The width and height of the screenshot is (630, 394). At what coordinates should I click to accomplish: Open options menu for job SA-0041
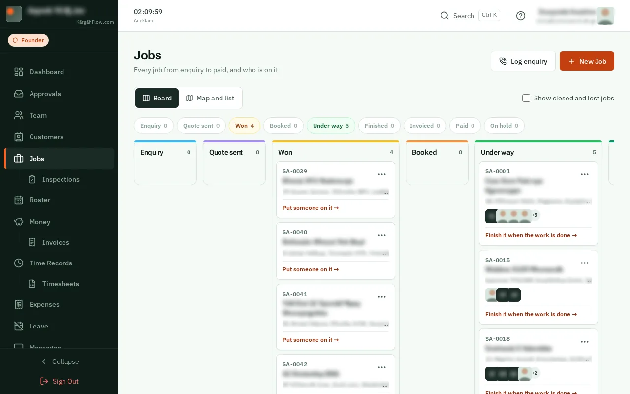[382, 297]
